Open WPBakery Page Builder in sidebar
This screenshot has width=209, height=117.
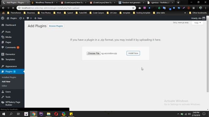(x=12, y=103)
